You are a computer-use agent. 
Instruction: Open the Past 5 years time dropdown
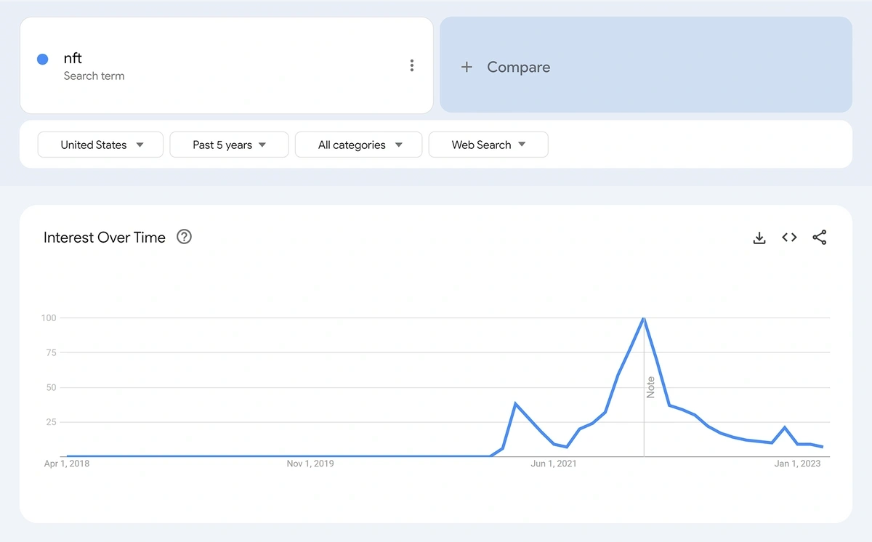(229, 145)
